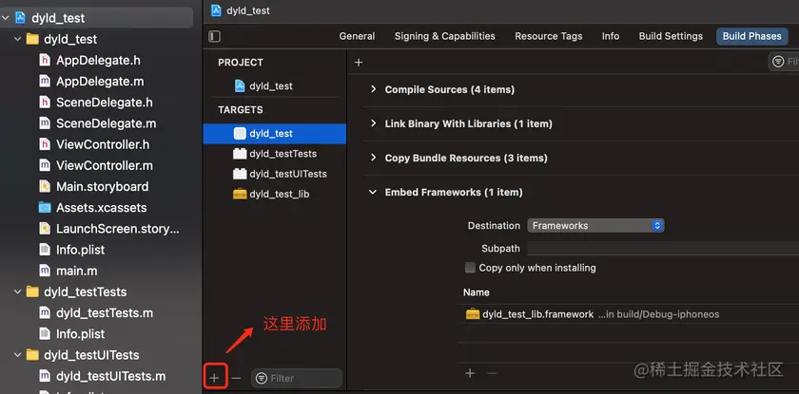Collapse the dyld_test folder group
This screenshot has height=394, width=799.
pos(18,39)
